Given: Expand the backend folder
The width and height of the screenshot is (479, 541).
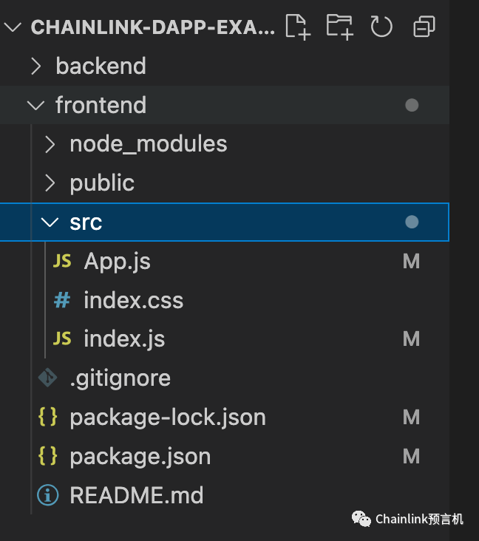Looking at the screenshot, I should [35, 67].
